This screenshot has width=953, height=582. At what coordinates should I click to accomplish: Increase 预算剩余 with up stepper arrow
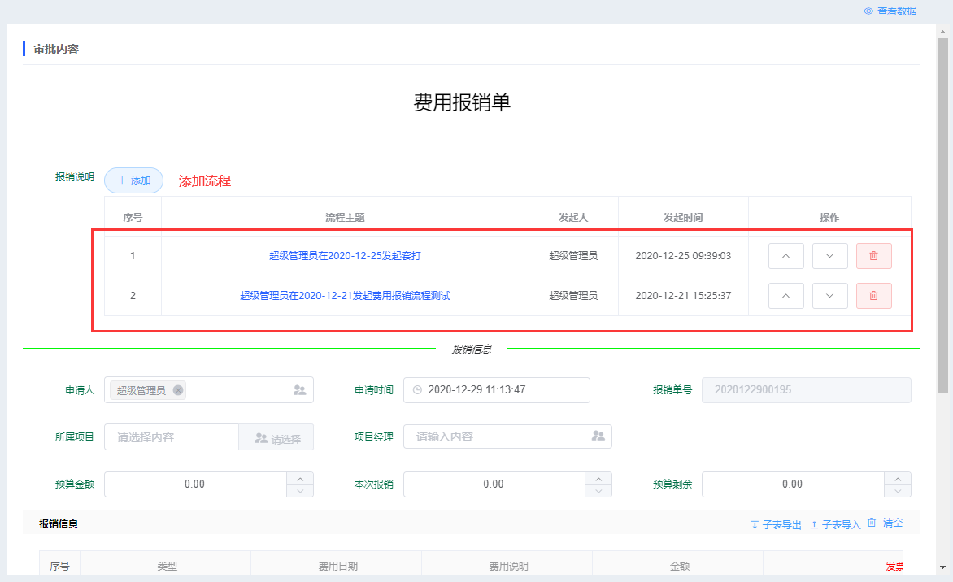pyautogui.click(x=898, y=478)
